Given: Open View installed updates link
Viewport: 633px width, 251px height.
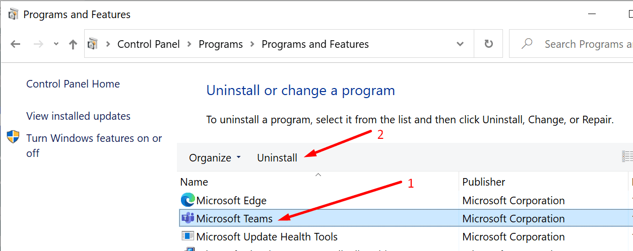Looking at the screenshot, I should coord(78,116).
